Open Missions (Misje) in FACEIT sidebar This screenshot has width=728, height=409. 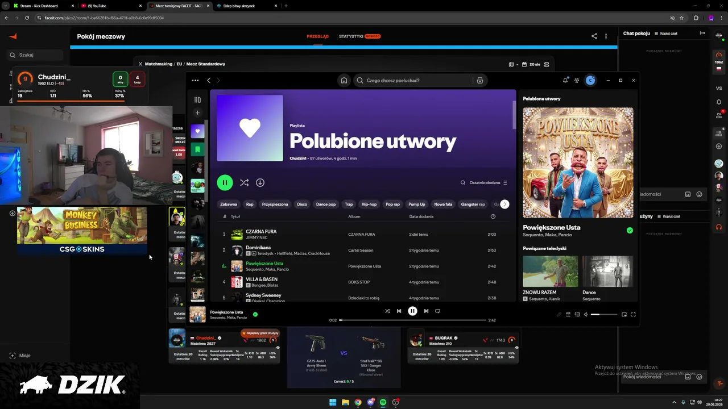point(19,356)
